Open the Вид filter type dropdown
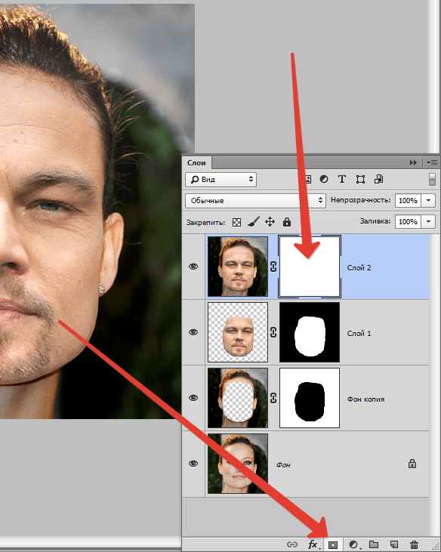Image resolution: width=441 pixels, height=552 pixels. coord(220,180)
